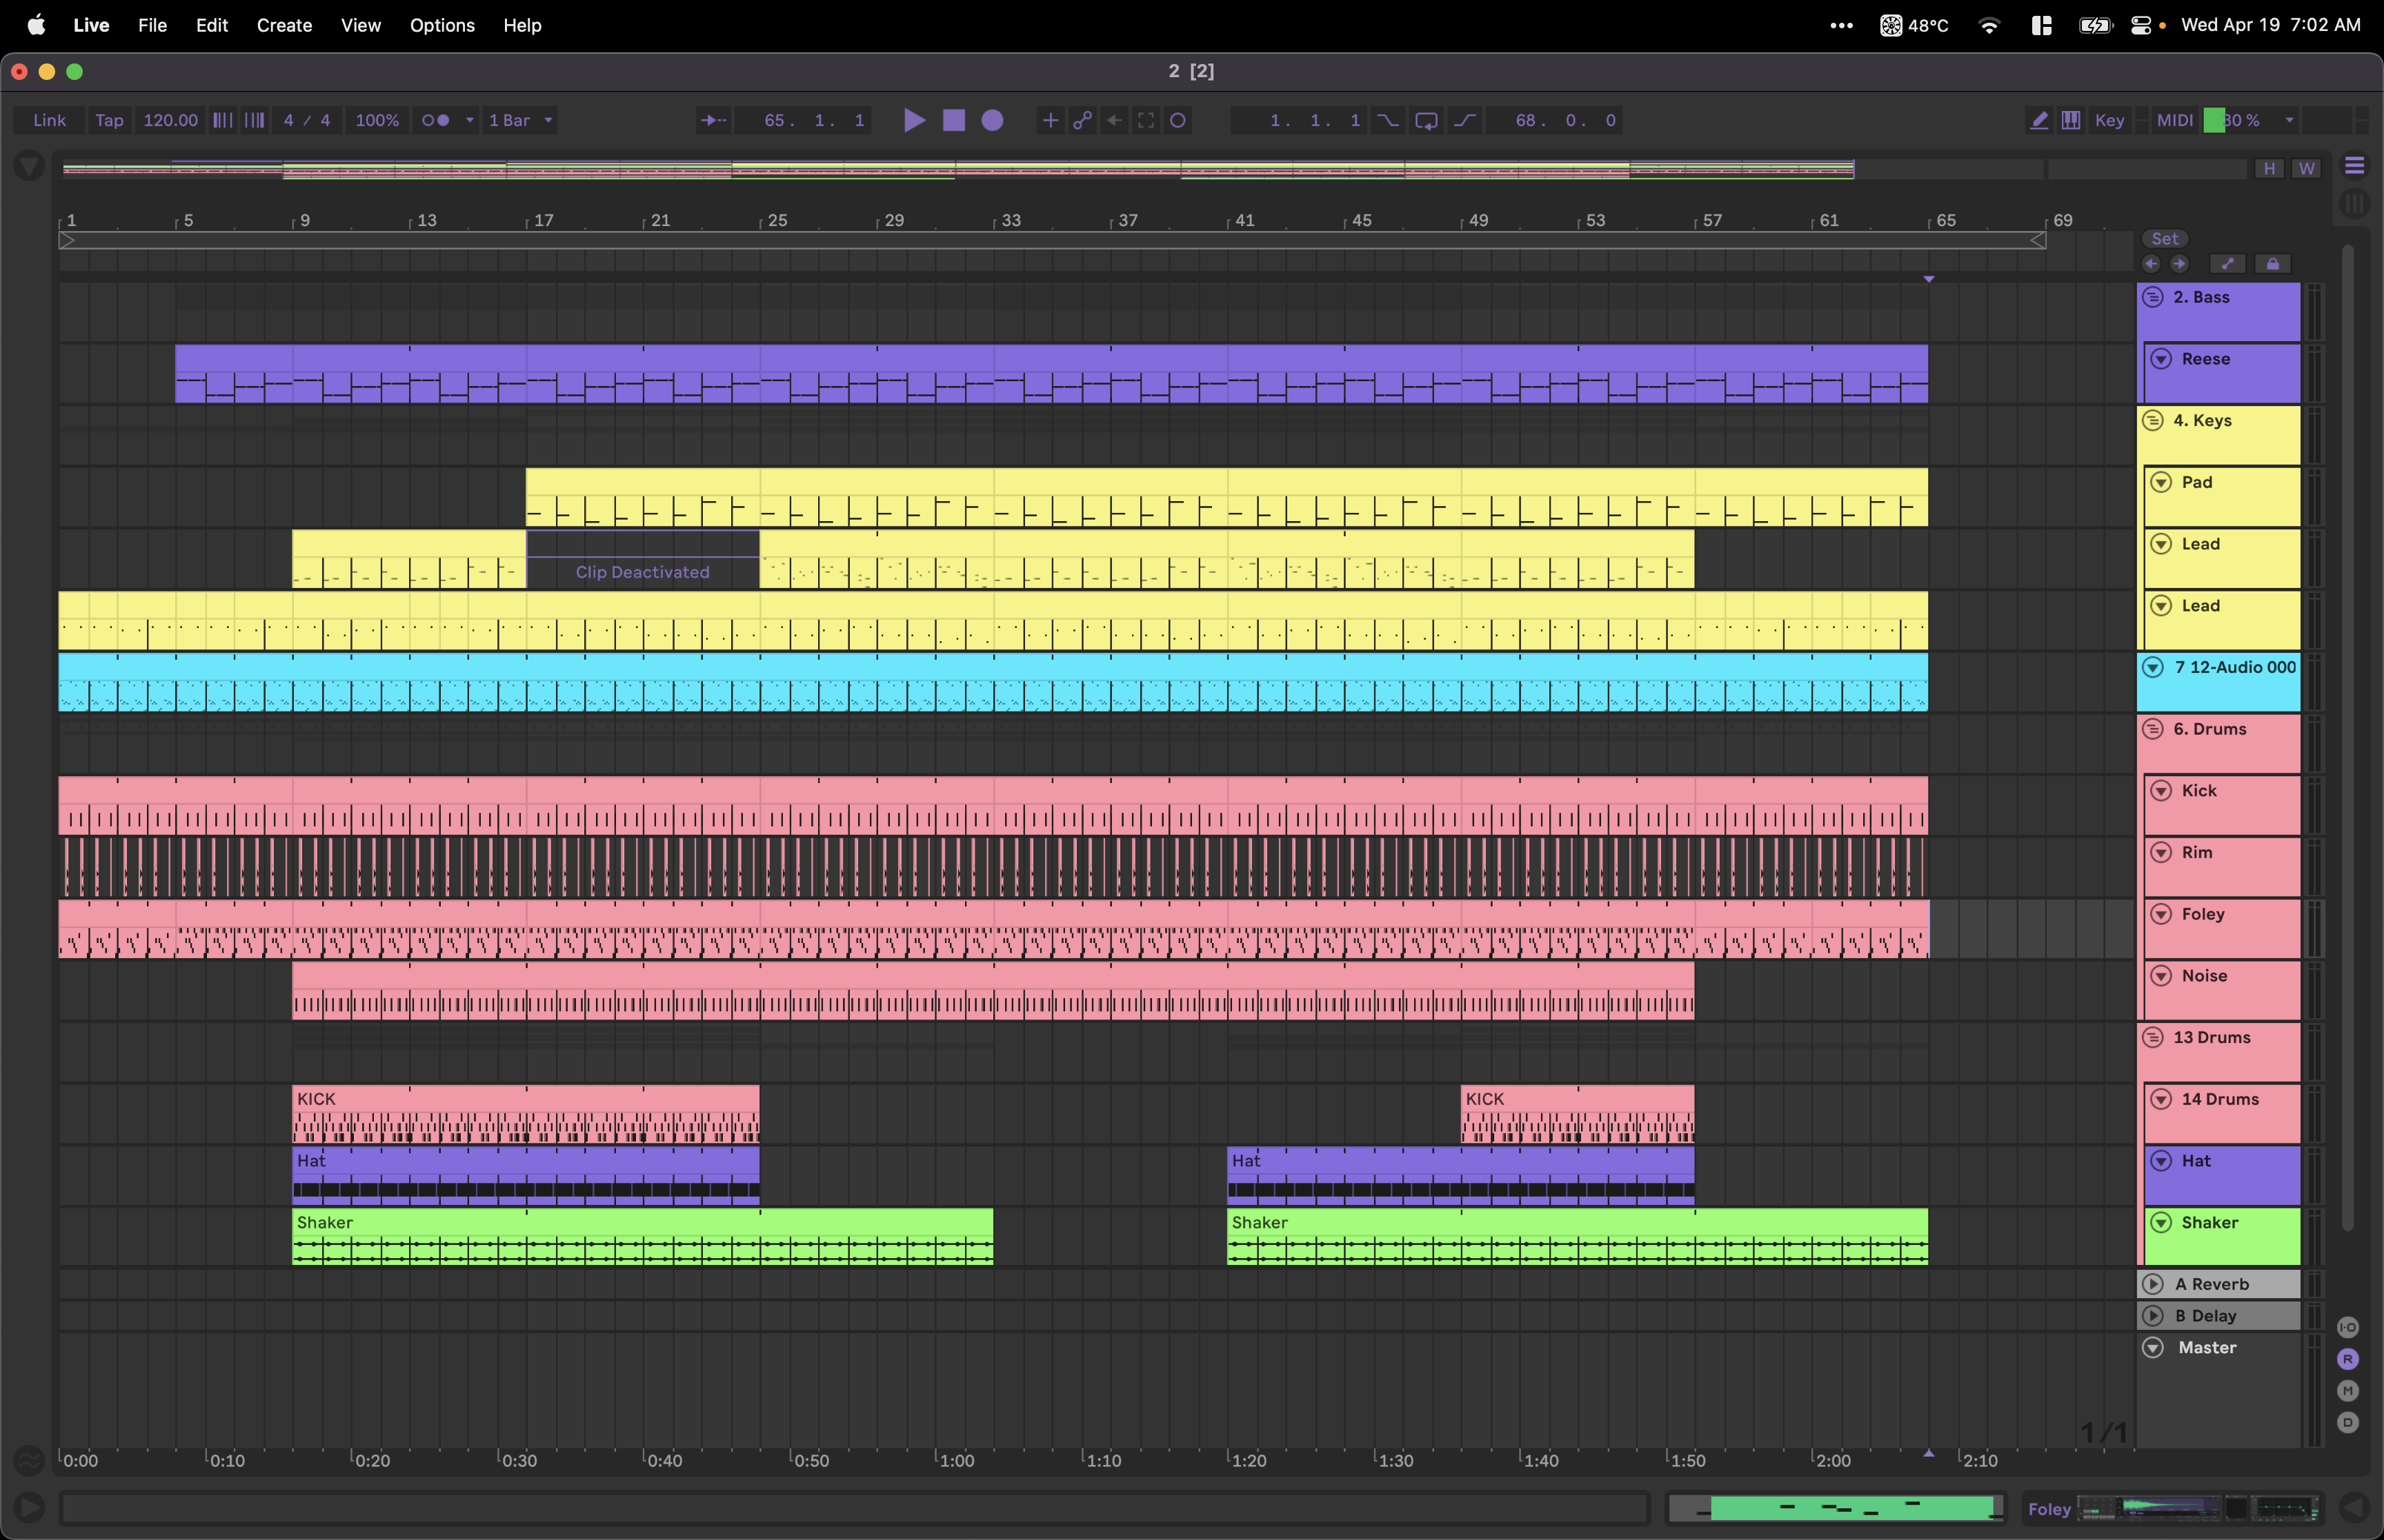Show the browser via triangle toggle
The image size is (2384, 1540).
tap(29, 166)
